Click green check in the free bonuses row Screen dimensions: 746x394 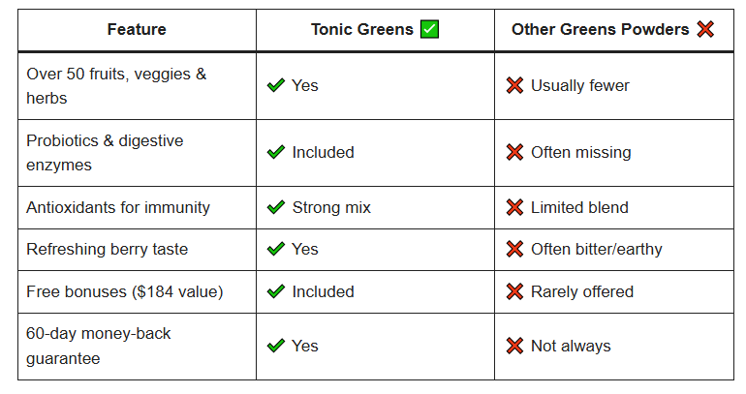tap(275, 291)
